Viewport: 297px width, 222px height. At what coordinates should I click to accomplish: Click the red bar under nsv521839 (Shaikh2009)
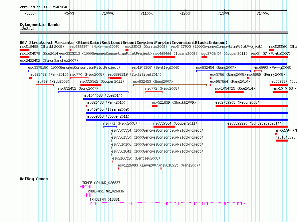click(155, 106)
